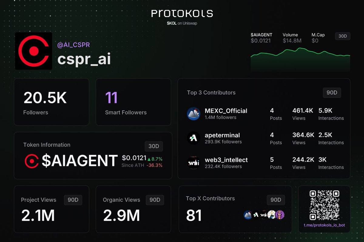Screen dimensions: 364x242
Task: Click the 1.4M followers subtext
Action: pos(221,118)
